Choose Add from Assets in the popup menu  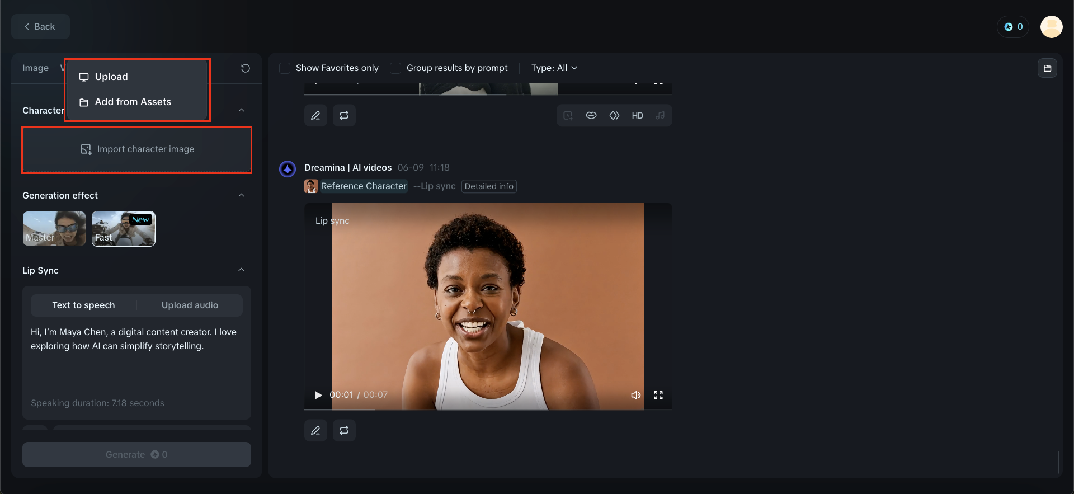(136, 102)
